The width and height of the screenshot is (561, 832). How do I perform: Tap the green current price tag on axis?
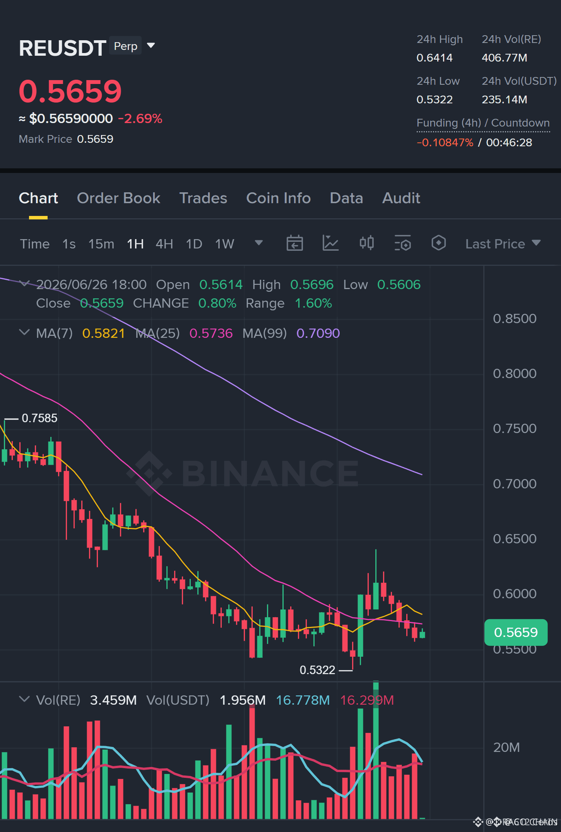pos(516,632)
